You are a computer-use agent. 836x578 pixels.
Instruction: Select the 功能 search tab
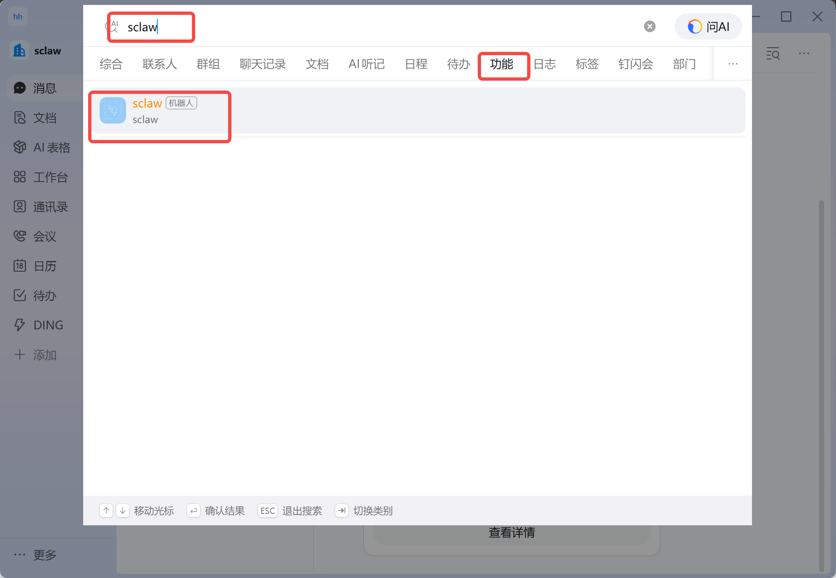tap(501, 64)
